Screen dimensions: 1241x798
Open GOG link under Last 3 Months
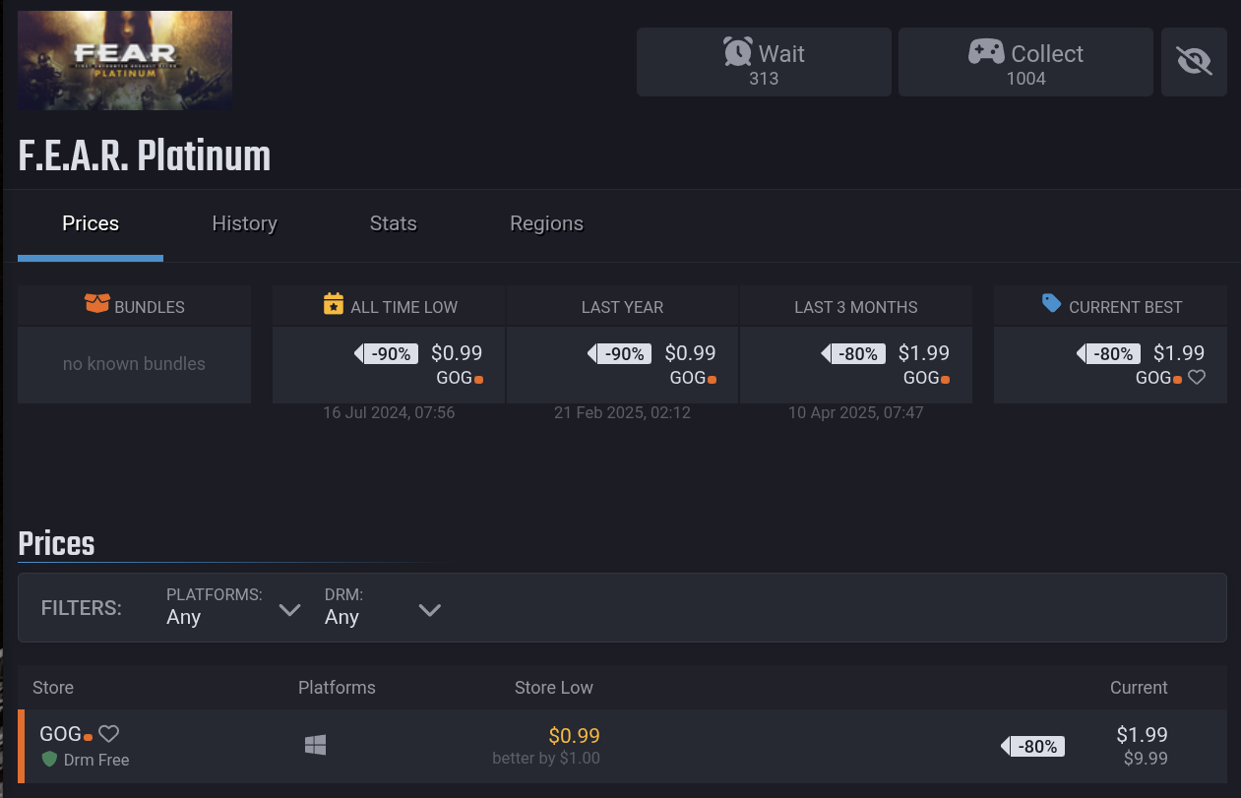click(x=926, y=378)
